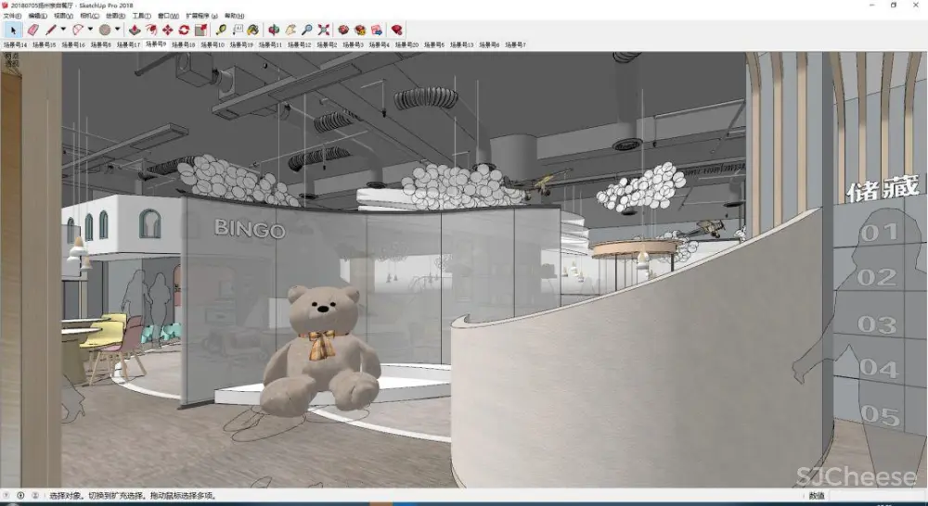The height and width of the screenshot is (506, 928).
Task: Click the Orbit tool
Action: click(x=274, y=30)
